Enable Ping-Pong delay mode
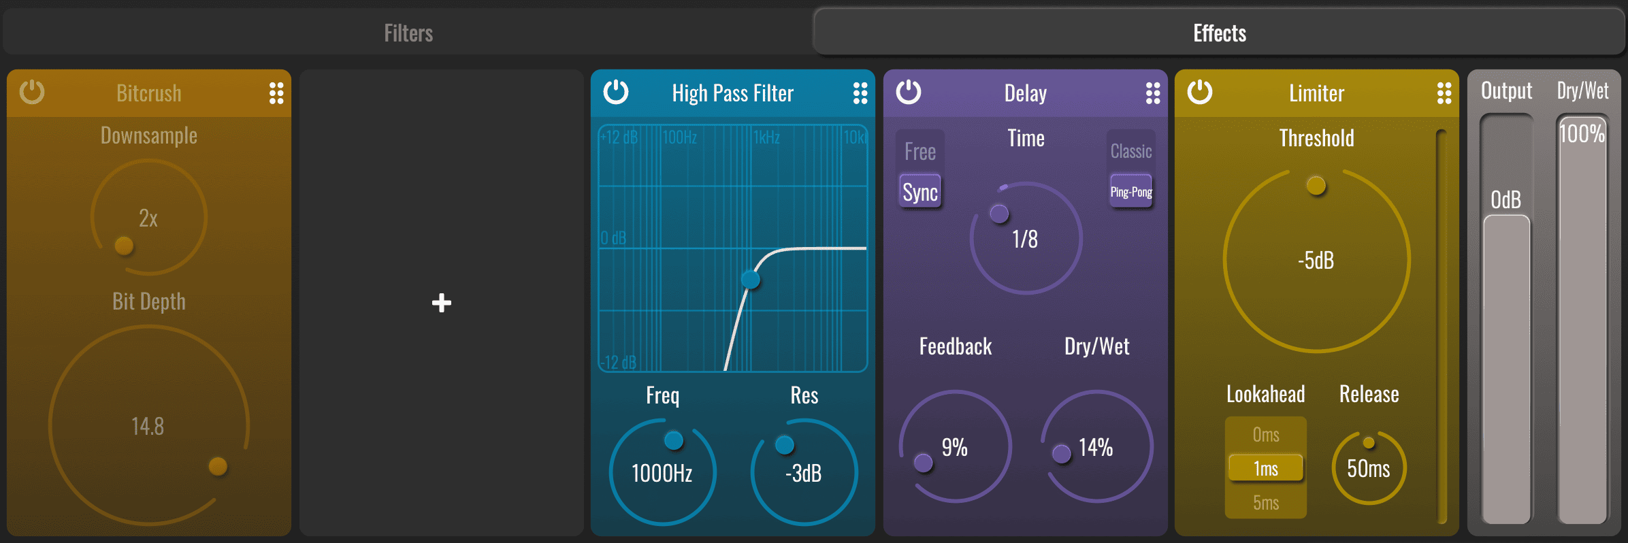1628x543 pixels. click(x=1131, y=193)
